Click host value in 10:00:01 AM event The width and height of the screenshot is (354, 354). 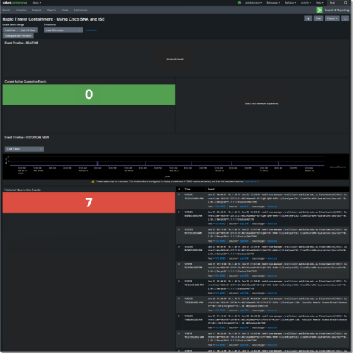click(220, 206)
